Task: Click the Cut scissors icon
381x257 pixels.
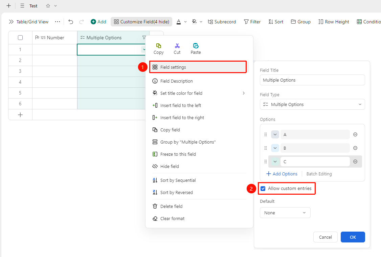Action: pyautogui.click(x=177, y=46)
